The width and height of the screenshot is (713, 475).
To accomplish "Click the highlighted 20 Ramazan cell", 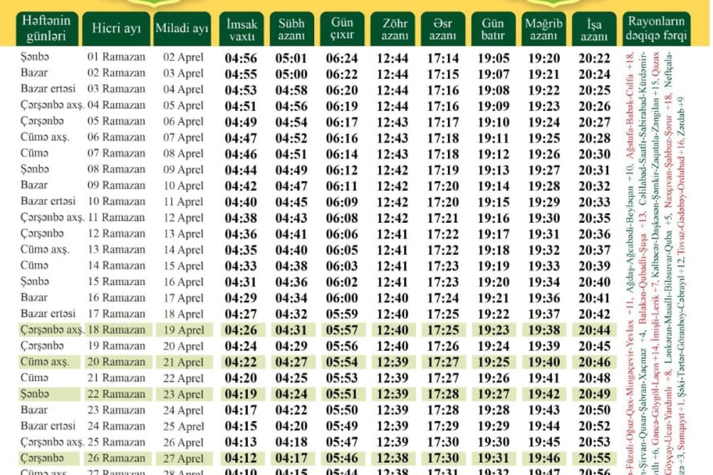I will [x=116, y=362].
